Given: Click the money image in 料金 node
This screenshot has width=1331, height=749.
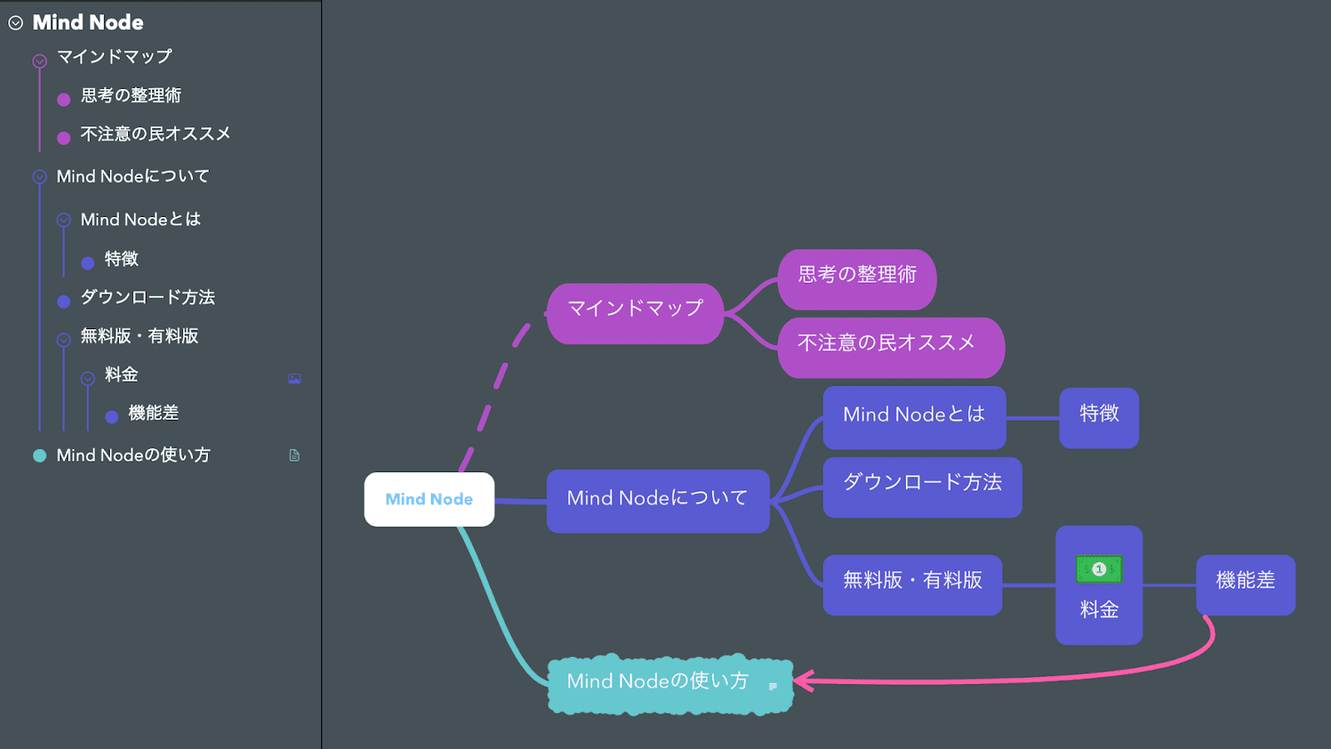Looking at the screenshot, I should [x=1099, y=569].
